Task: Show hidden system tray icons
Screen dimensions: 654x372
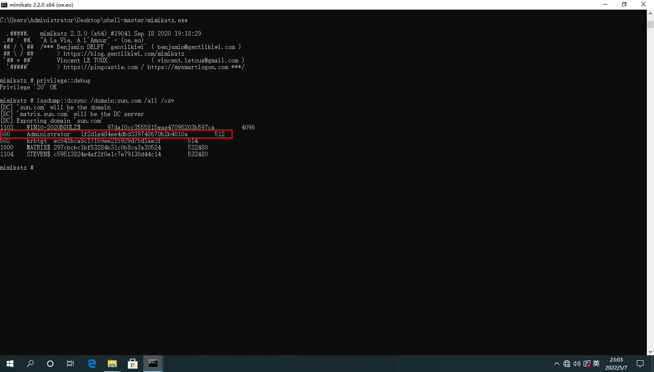Action: tap(557, 364)
